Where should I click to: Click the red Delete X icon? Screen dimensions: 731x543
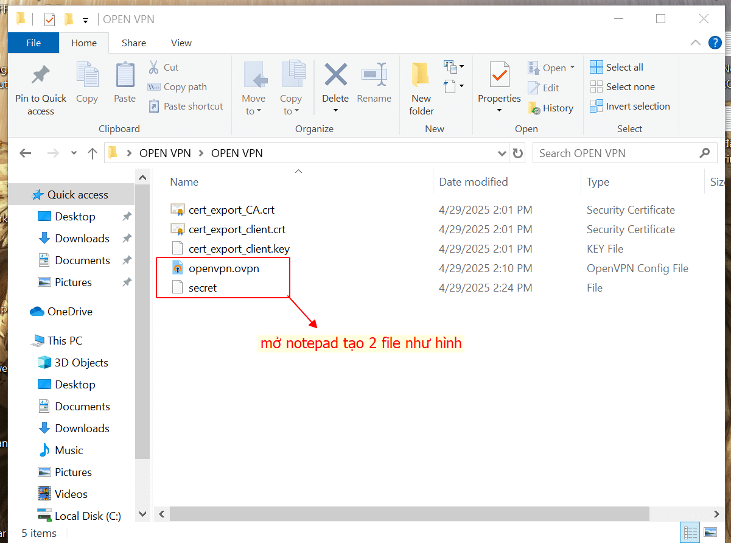click(x=335, y=74)
